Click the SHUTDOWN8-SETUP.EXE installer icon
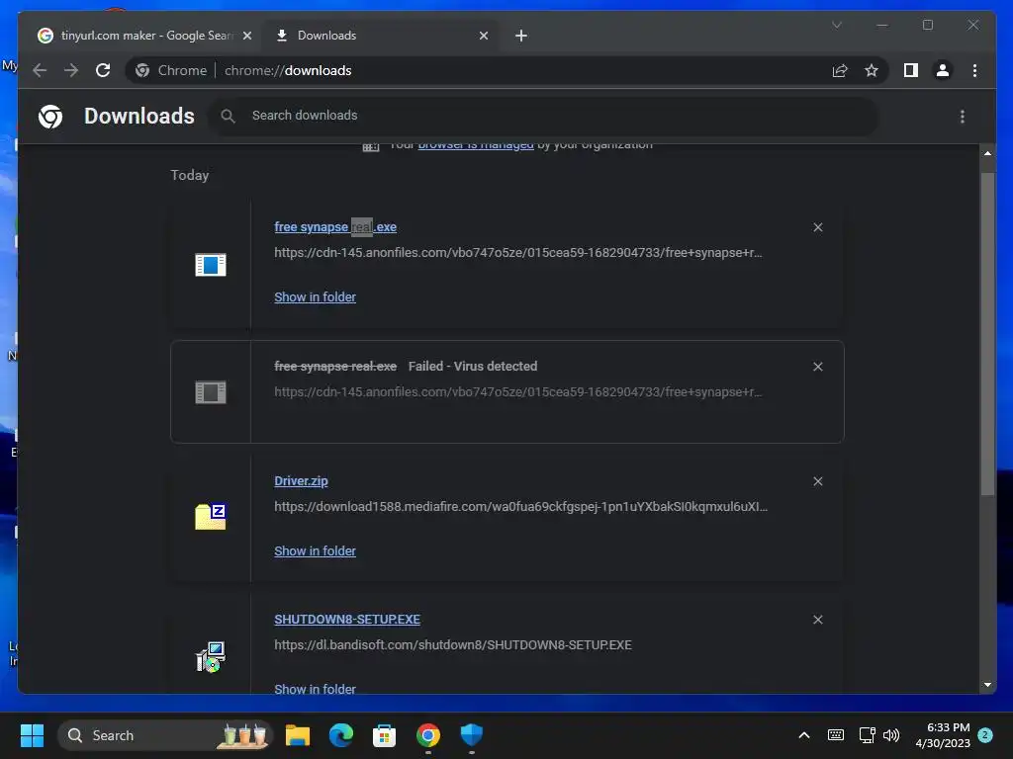This screenshot has height=759, width=1013. tap(211, 657)
